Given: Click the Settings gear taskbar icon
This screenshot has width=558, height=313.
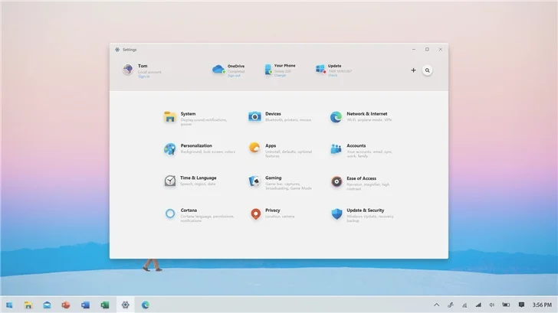Looking at the screenshot, I should click(125, 305).
